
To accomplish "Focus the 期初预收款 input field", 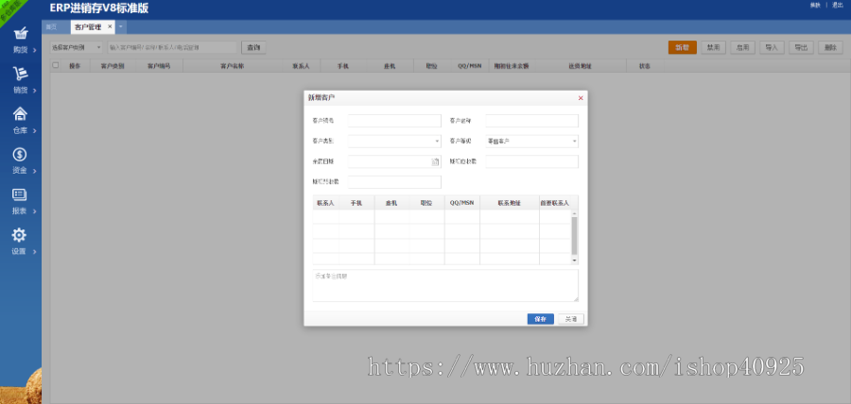I will click(x=394, y=182).
